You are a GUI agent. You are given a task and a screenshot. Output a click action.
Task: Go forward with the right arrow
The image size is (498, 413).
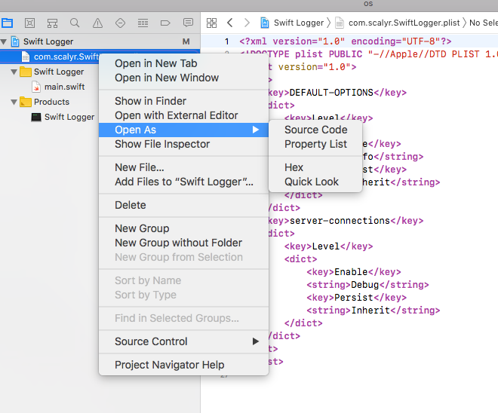tap(247, 23)
